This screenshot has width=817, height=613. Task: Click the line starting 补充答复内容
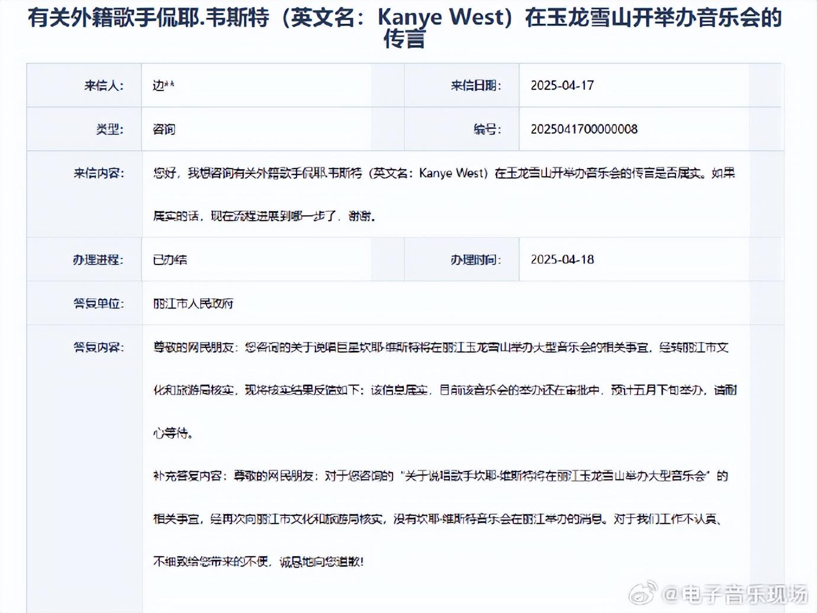tap(440, 476)
